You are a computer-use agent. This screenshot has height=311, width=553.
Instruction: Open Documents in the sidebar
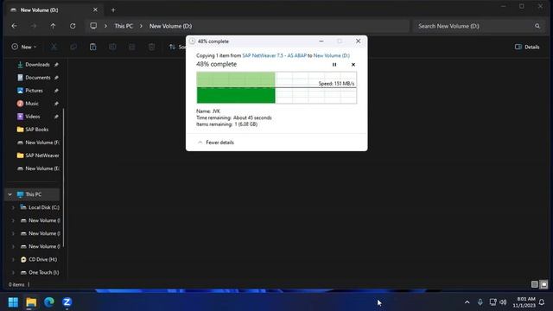[x=37, y=78]
